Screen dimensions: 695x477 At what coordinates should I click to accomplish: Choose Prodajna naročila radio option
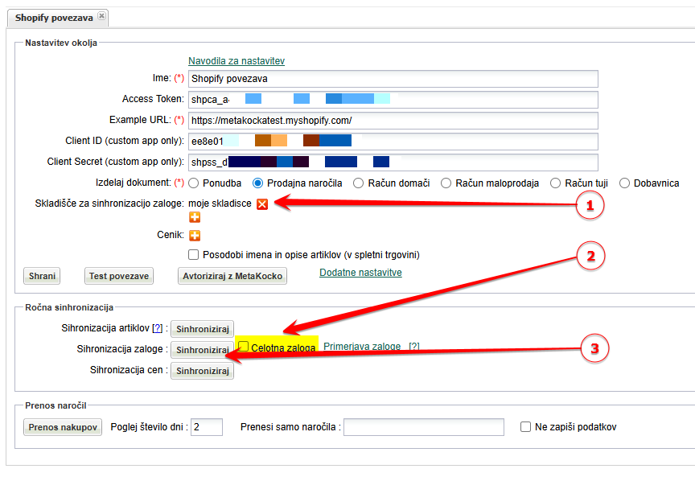(257, 183)
